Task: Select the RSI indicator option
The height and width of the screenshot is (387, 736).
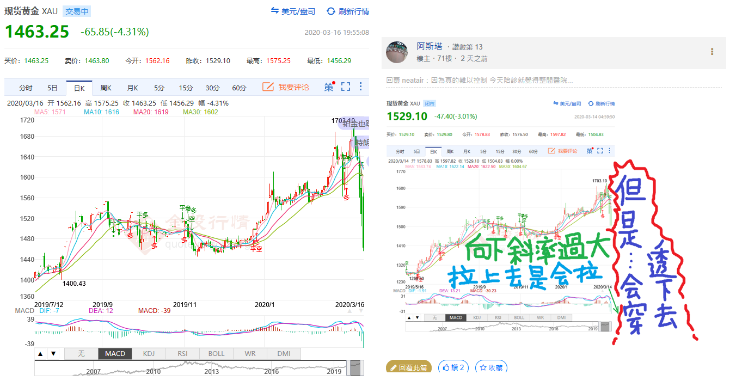Action: [x=182, y=354]
